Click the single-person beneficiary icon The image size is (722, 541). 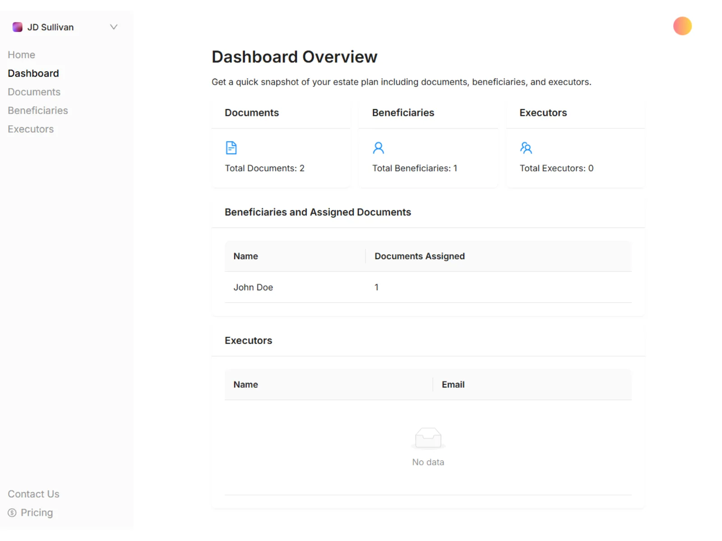click(379, 148)
